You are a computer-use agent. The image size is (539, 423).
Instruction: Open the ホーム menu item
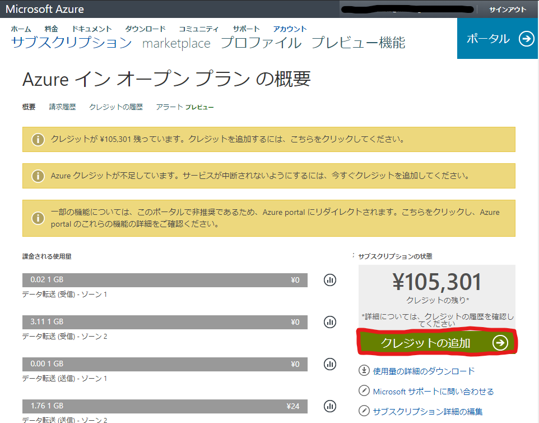click(x=21, y=29)
